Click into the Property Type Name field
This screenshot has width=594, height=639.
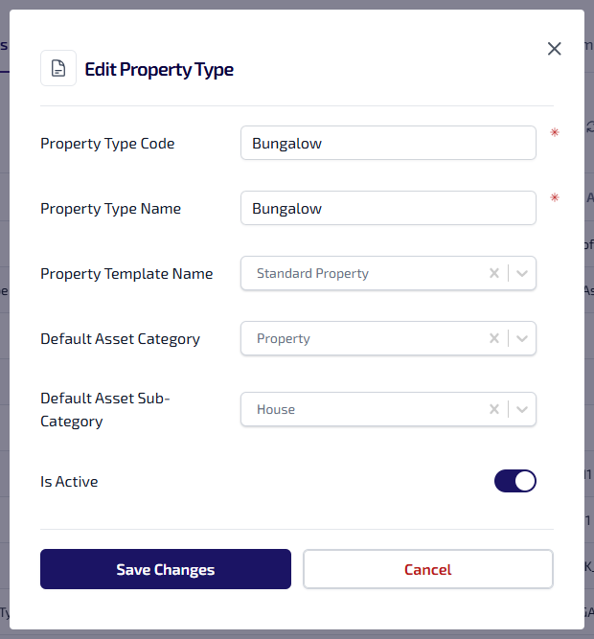[388, 209]
